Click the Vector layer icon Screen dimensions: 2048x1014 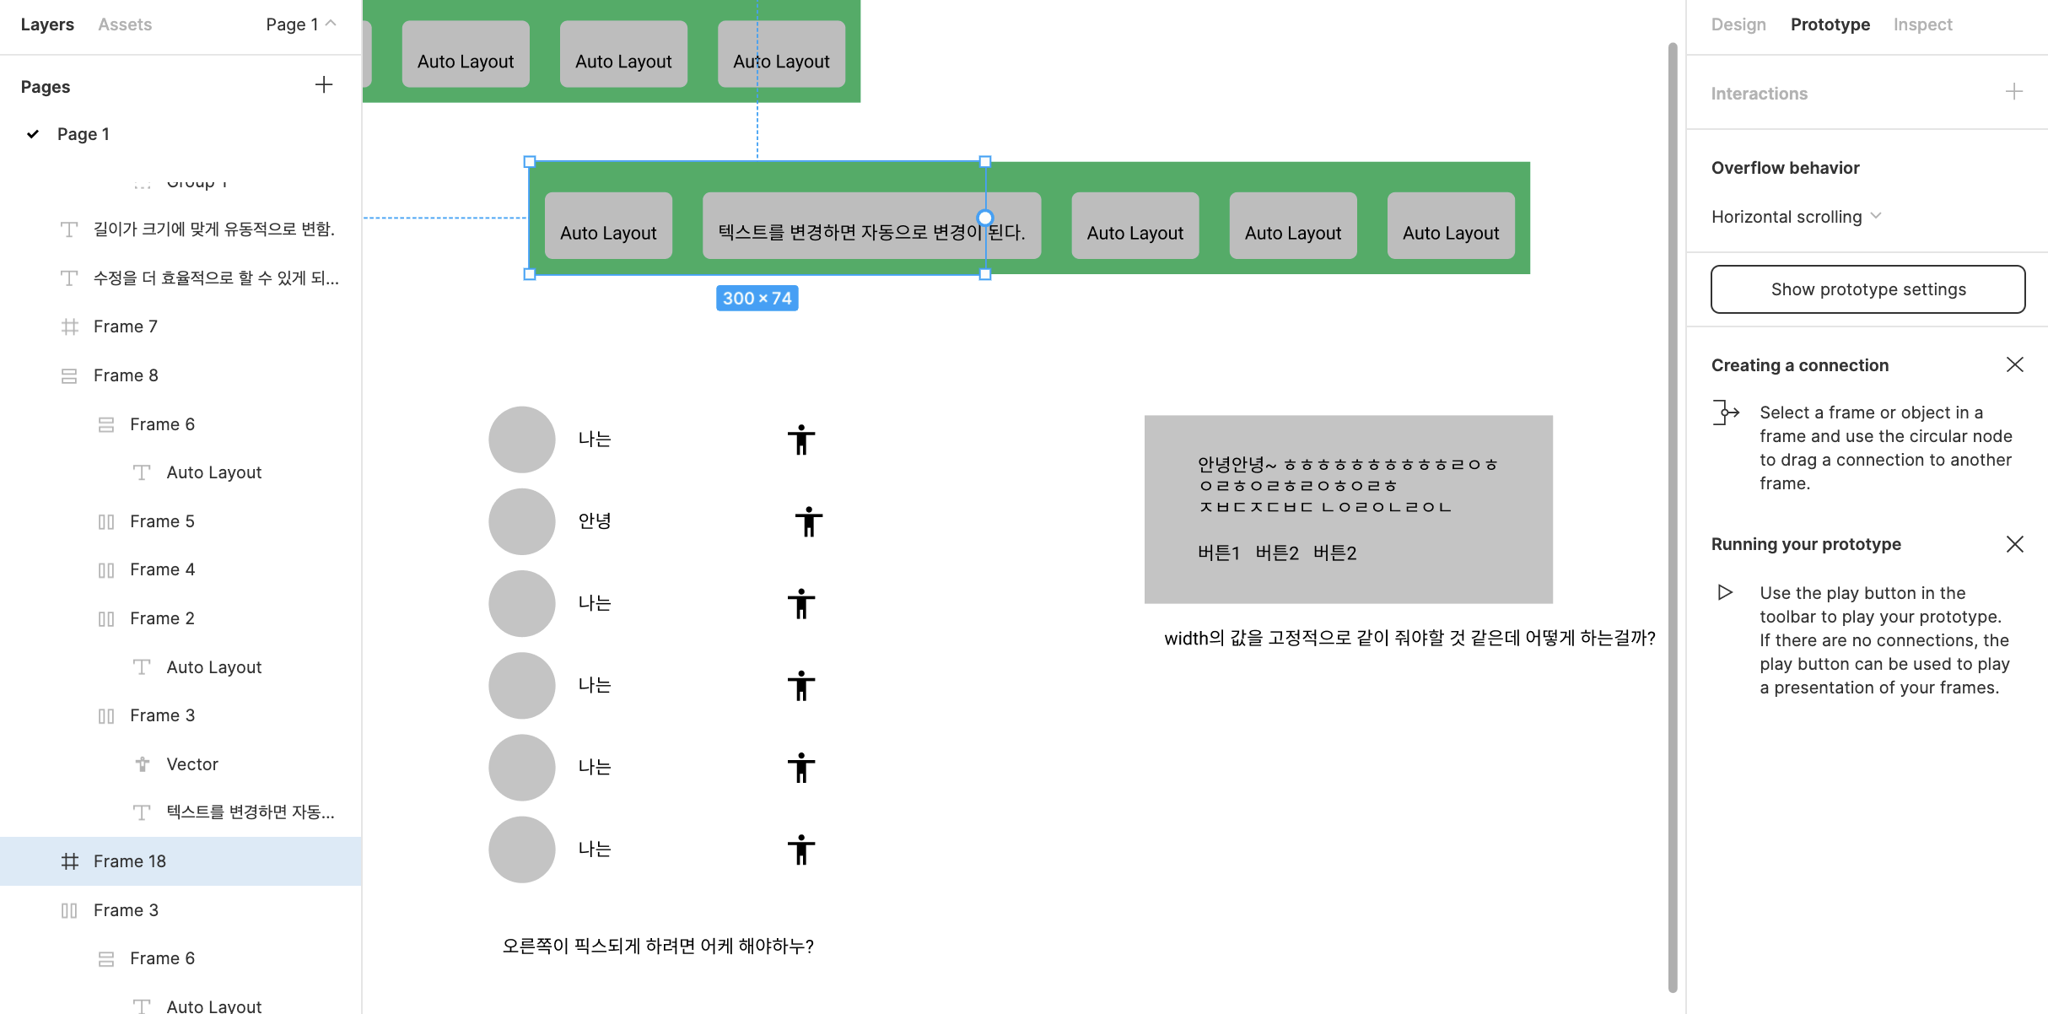click(143, 764)
